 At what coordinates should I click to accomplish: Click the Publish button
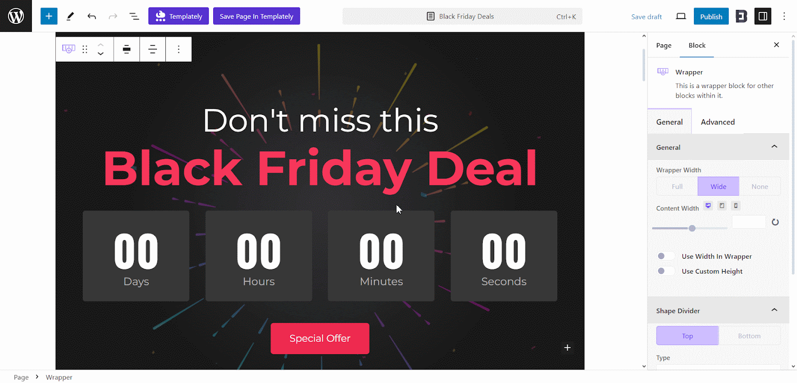pyautogui.click(x=711, y=16)
